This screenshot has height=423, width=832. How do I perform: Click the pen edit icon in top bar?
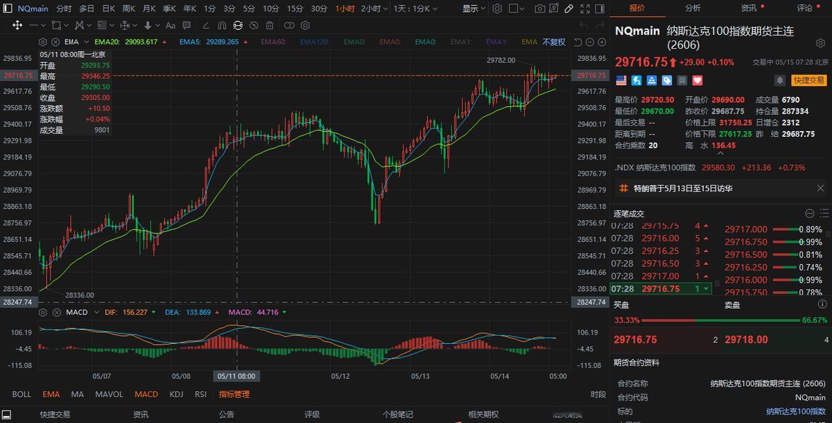(x=569, y=8)
